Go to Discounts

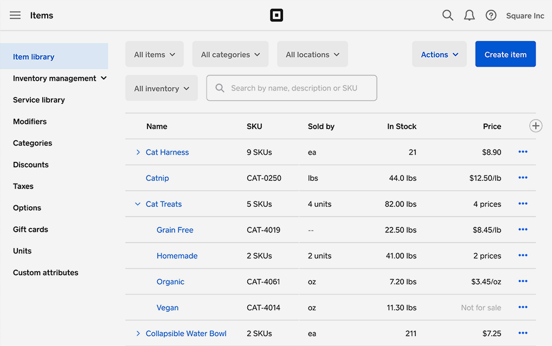(31, 165)
